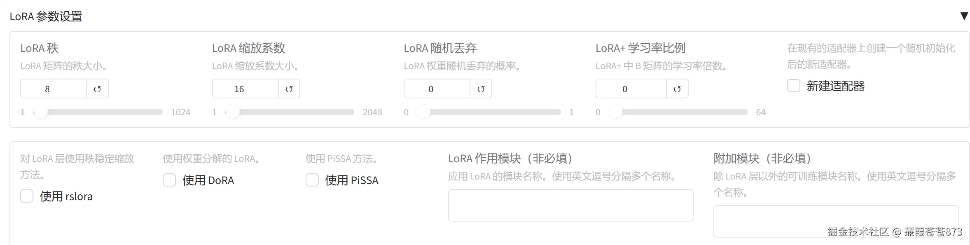970x245 pixels.
Task: Focus the LoRA+ 学习率比例 number field
Action: click(631, 89)
